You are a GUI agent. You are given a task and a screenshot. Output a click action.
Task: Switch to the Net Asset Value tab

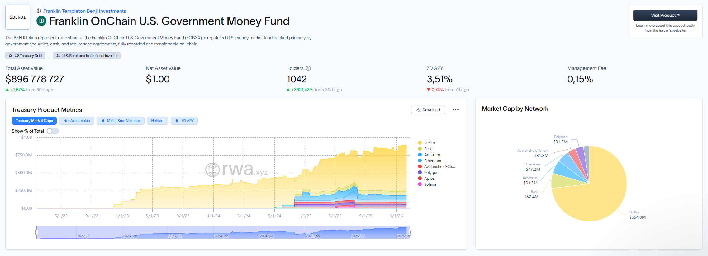click(76, 121)
